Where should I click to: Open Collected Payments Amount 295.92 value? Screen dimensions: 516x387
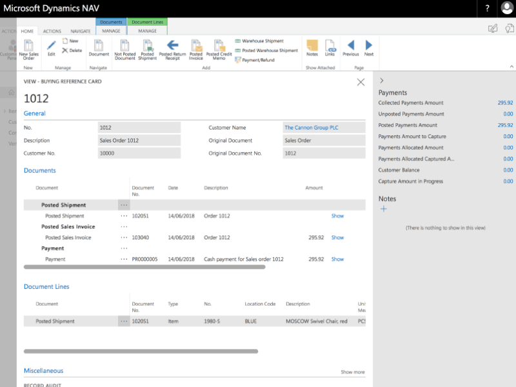505,103
